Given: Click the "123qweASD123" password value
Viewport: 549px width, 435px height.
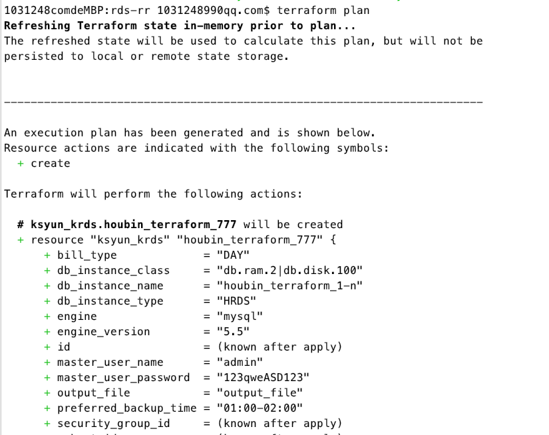Looking at the screenshot, I should (263, 378).
